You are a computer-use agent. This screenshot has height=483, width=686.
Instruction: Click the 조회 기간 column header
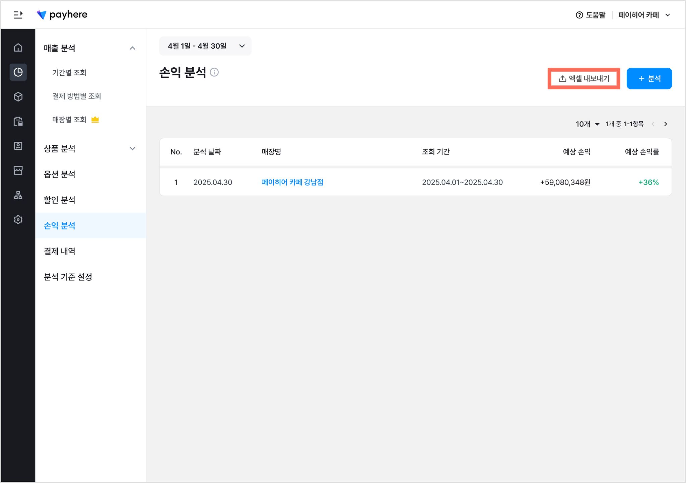(x=436, y=152)
